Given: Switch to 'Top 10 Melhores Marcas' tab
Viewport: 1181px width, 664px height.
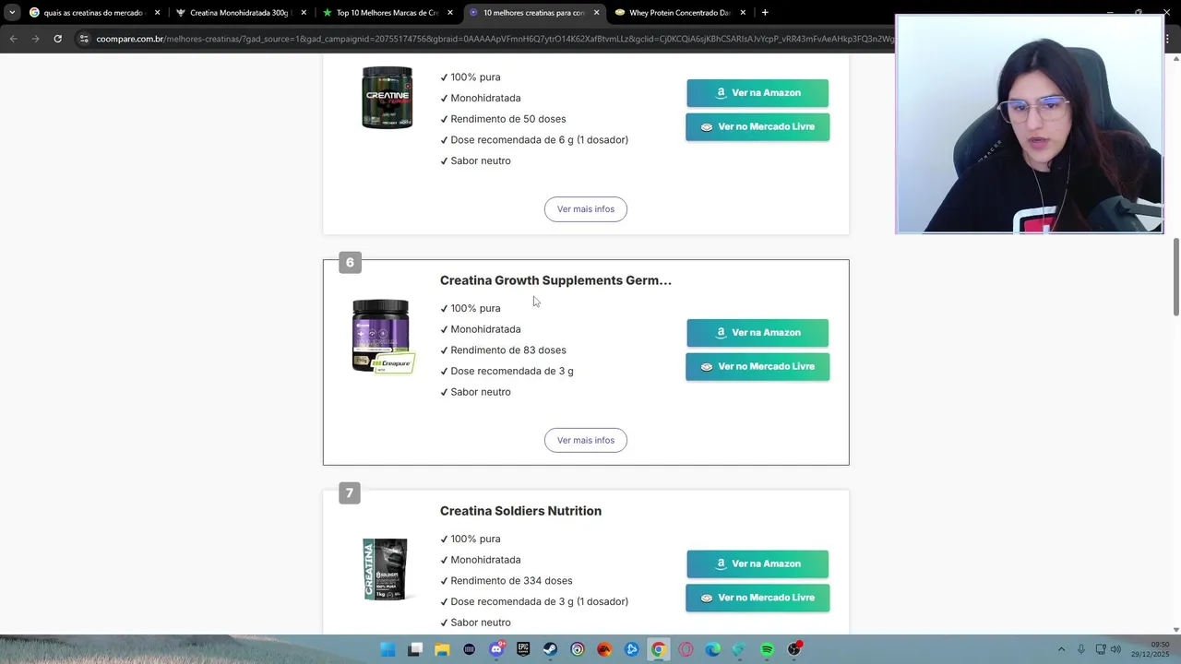Looking at the screenshot, I should pos(388,13).
